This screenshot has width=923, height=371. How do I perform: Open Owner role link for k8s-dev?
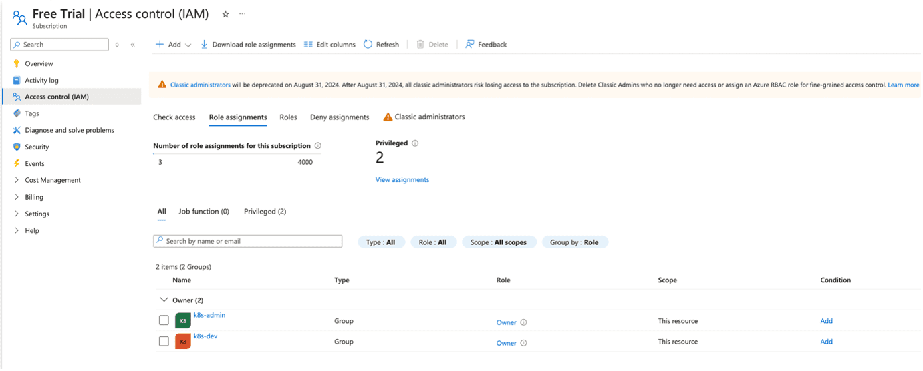coord(507,343)
